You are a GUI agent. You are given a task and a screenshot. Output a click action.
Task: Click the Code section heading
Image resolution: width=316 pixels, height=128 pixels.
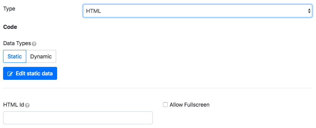pos(10,27)
